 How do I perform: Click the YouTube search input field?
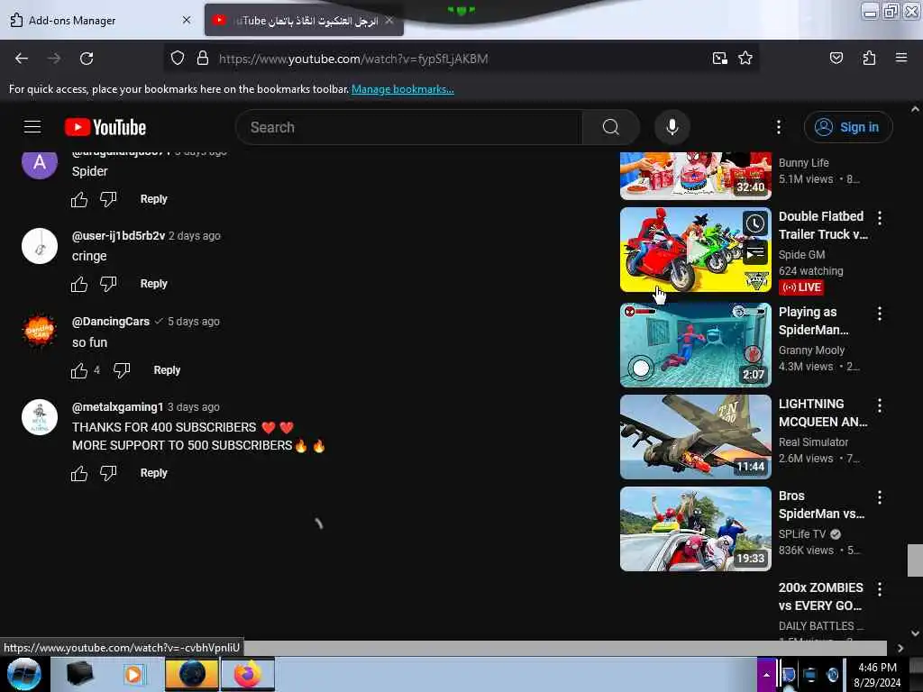pyautogui.click(x=409, y=127)
